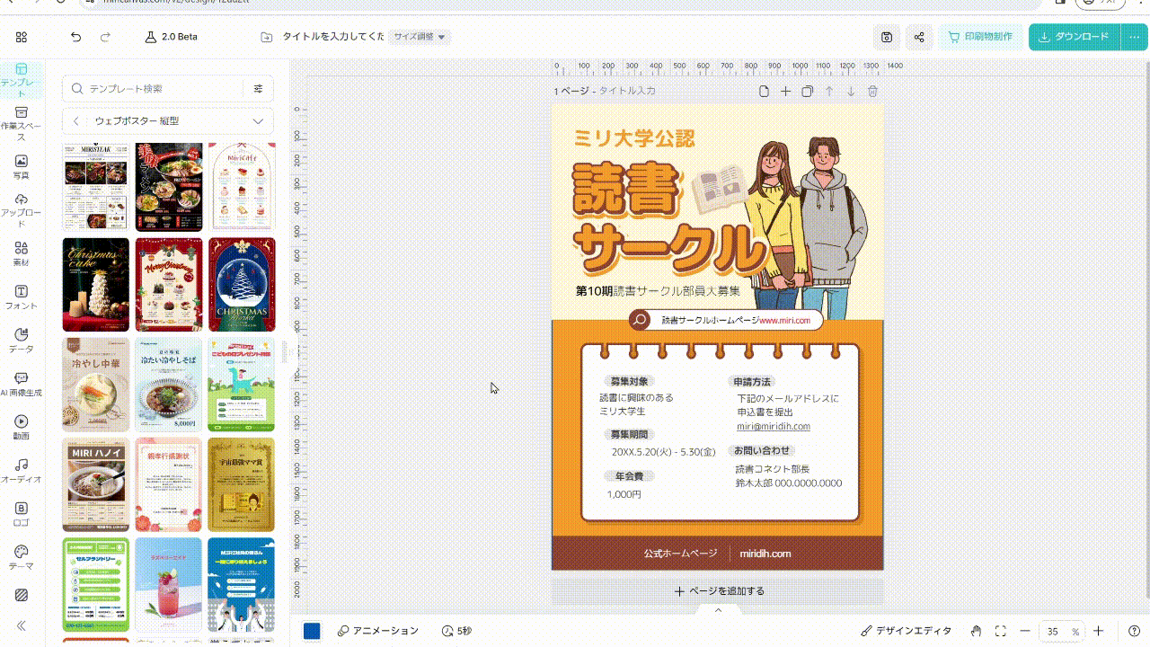Screen dimensions: 1150x647
Task: Open the 作業スペース sidebar tab
Action: point(22,124)
